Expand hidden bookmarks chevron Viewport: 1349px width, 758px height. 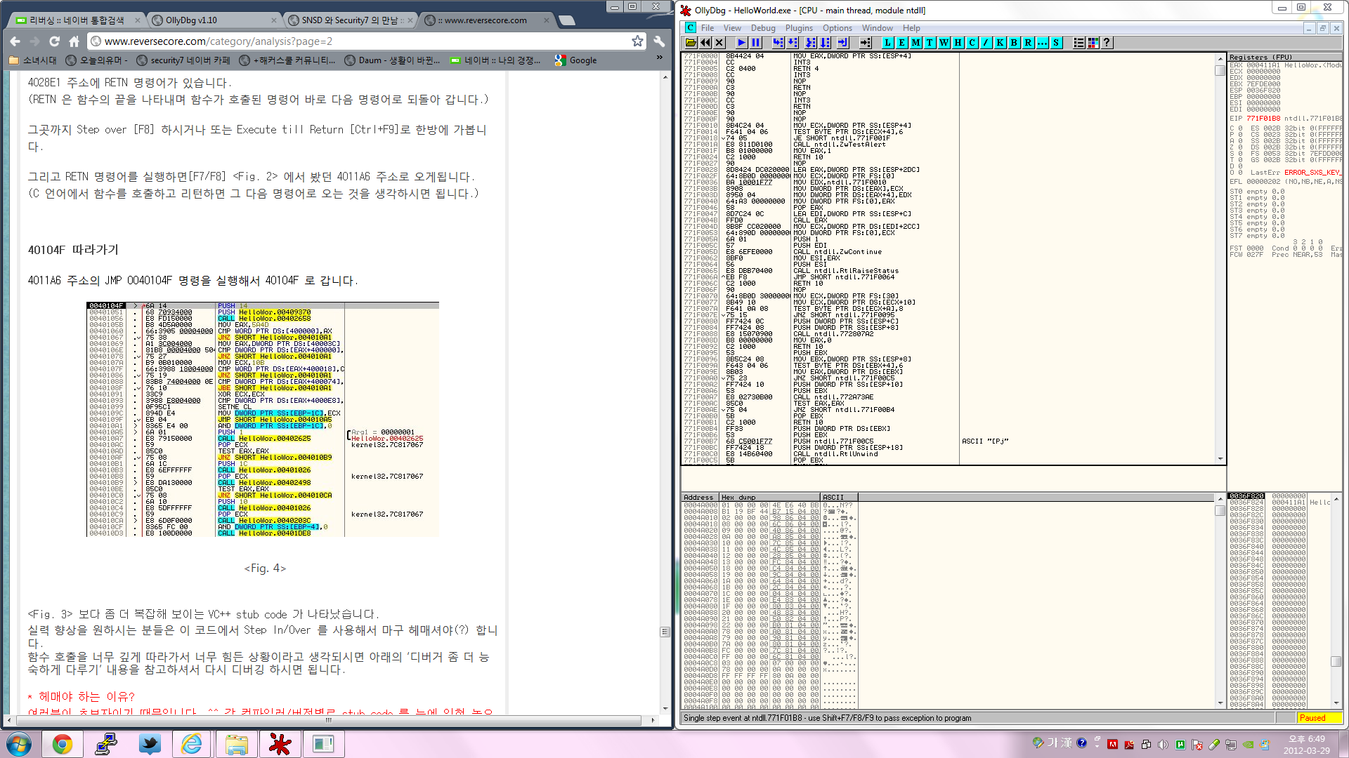coord(659,58)
